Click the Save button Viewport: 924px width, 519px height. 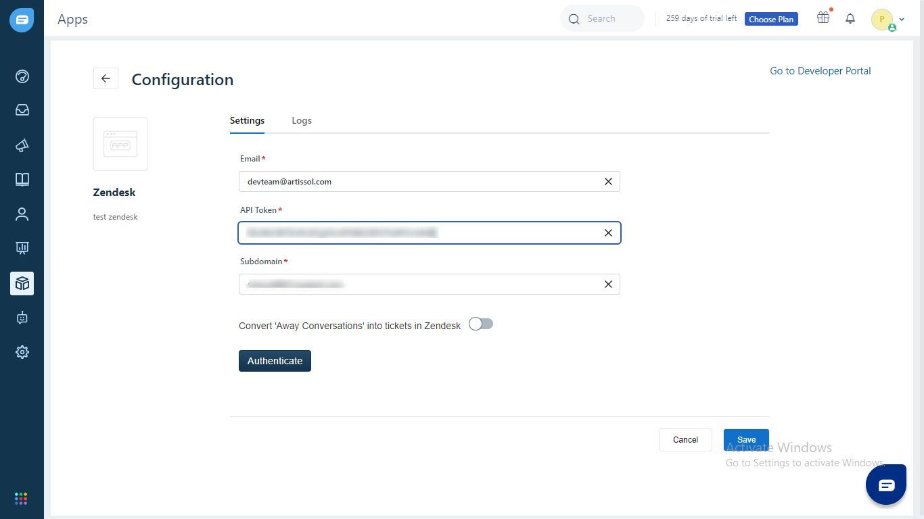tap(746, 440)
